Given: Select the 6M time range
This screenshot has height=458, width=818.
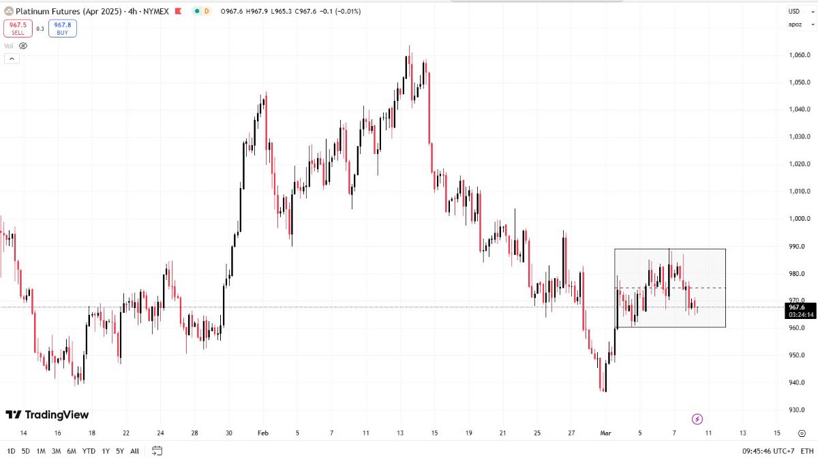Looking at the screenshot, I should point(72,451).
